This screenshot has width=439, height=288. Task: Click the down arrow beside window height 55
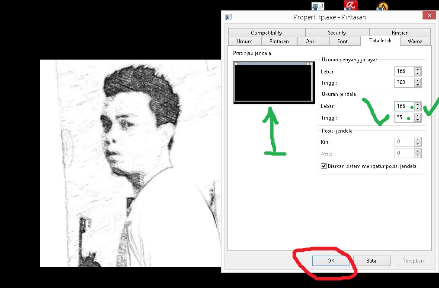click(417, 120)
